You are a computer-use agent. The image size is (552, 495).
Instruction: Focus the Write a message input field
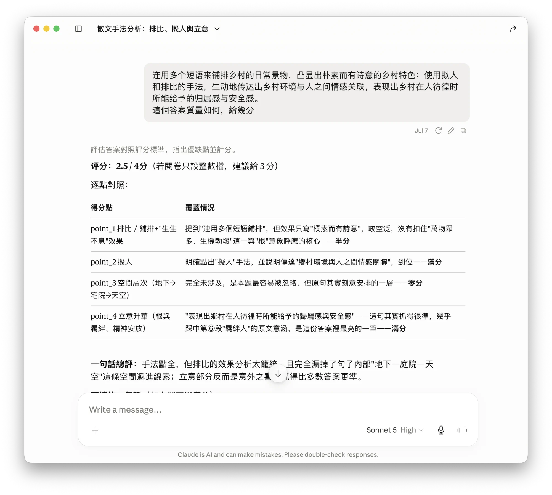(x=278, y=410)
